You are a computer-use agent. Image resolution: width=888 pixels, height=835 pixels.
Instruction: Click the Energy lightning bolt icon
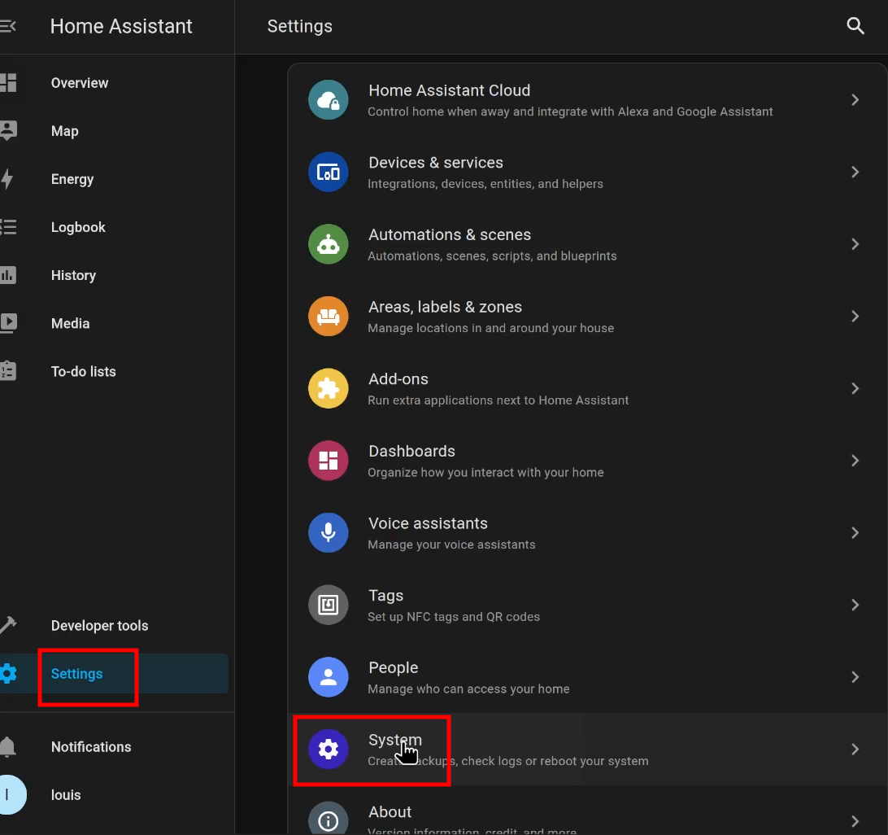[x=7, y=178]
